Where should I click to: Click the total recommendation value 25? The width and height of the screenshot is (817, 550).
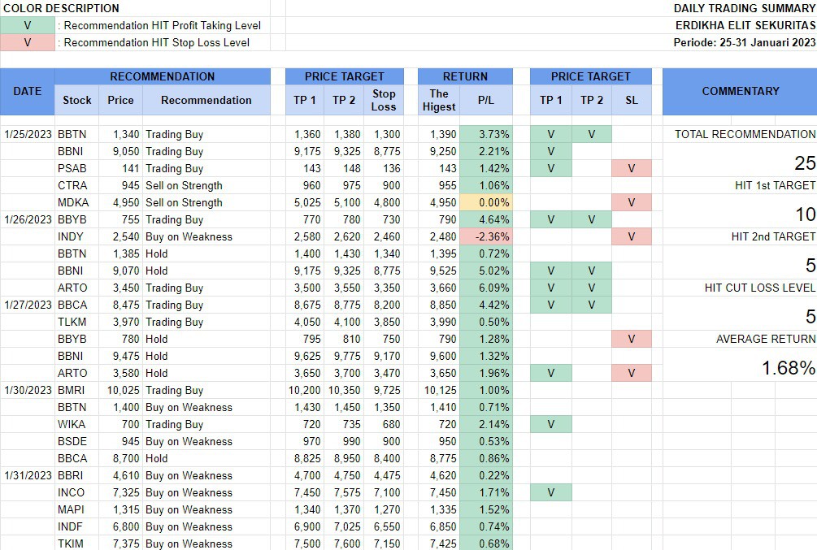pyautogui.click(x=804, y=163)
